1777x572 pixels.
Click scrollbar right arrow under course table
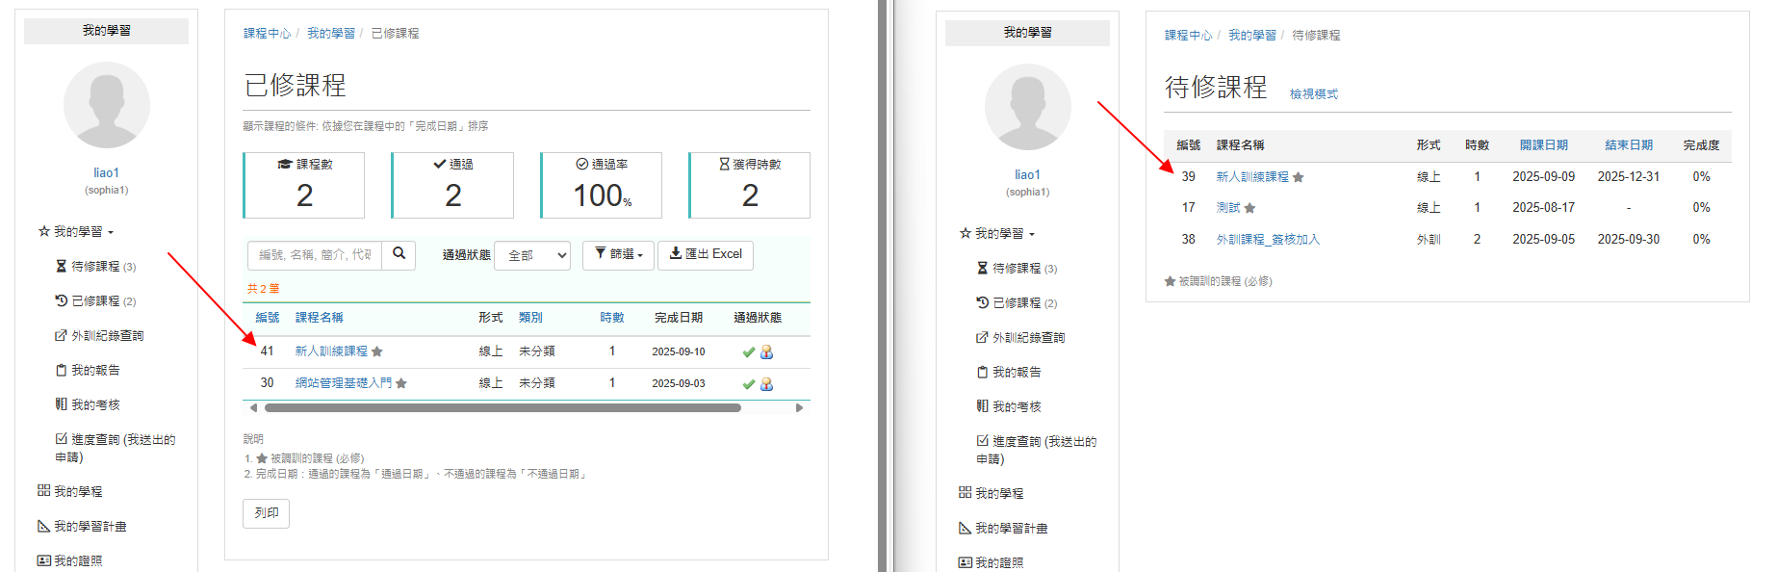pos(799,408)
